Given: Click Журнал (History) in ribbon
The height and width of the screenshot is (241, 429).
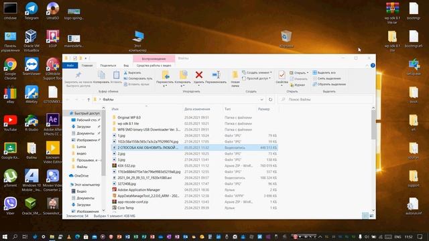Looking at the screenshot, I should pos(298,85).
